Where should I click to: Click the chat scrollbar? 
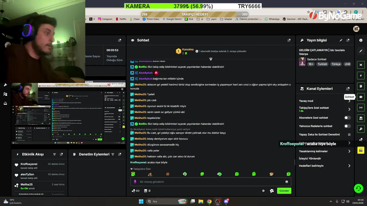(x=295, y=162)
